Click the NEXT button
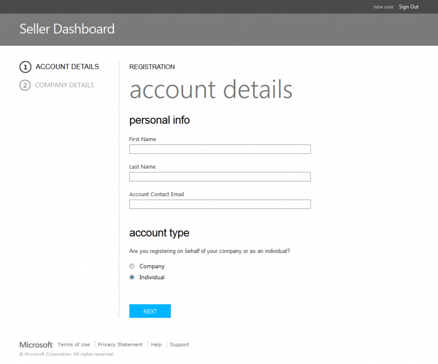The image size is (438, 364). pyautogui.click(x=150, y=311)
